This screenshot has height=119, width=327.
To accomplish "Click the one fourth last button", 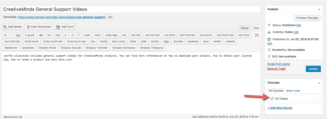I will click(225, 35).
